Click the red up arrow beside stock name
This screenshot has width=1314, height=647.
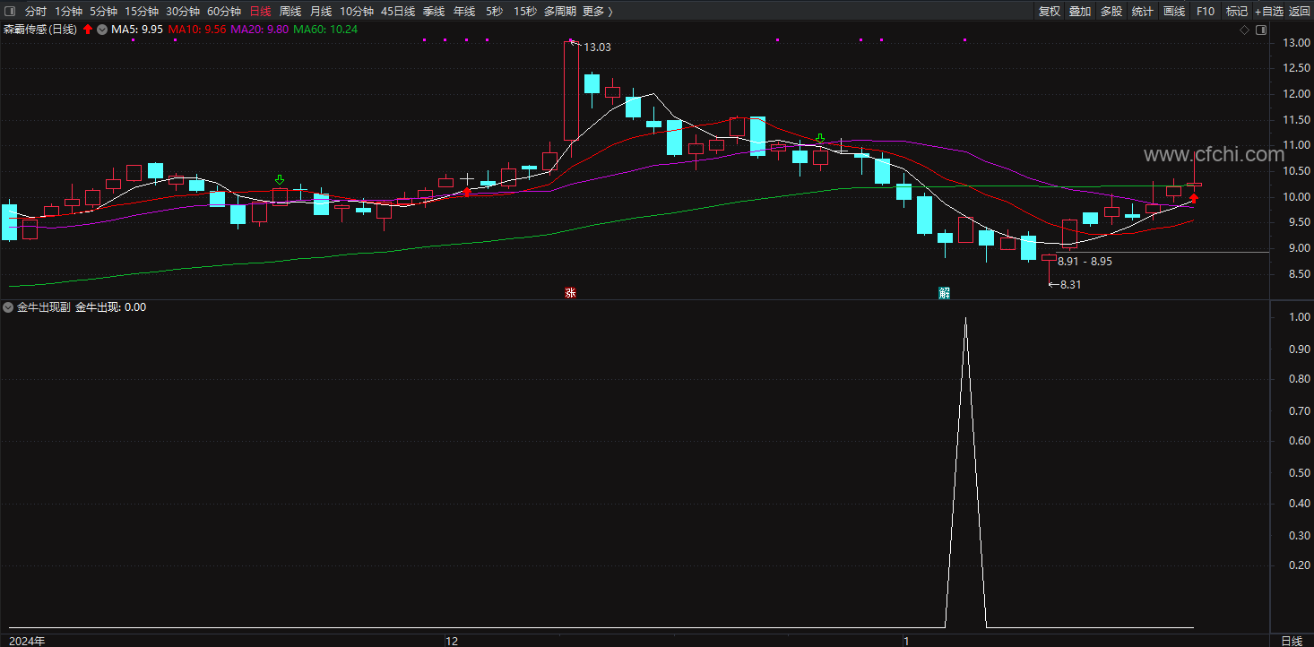coord(88,30)
